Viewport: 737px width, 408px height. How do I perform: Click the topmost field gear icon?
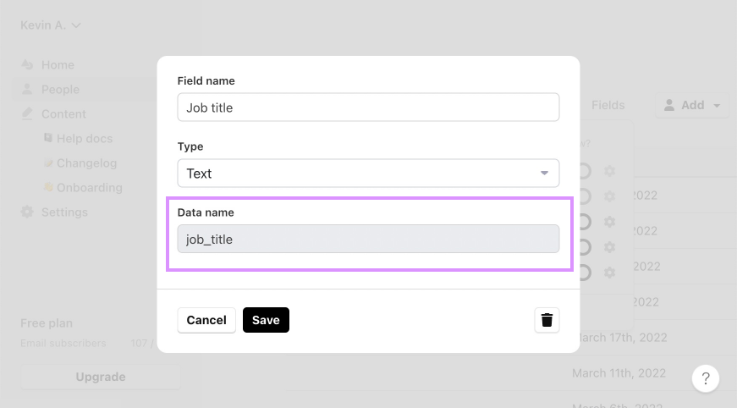click(609, 171)
